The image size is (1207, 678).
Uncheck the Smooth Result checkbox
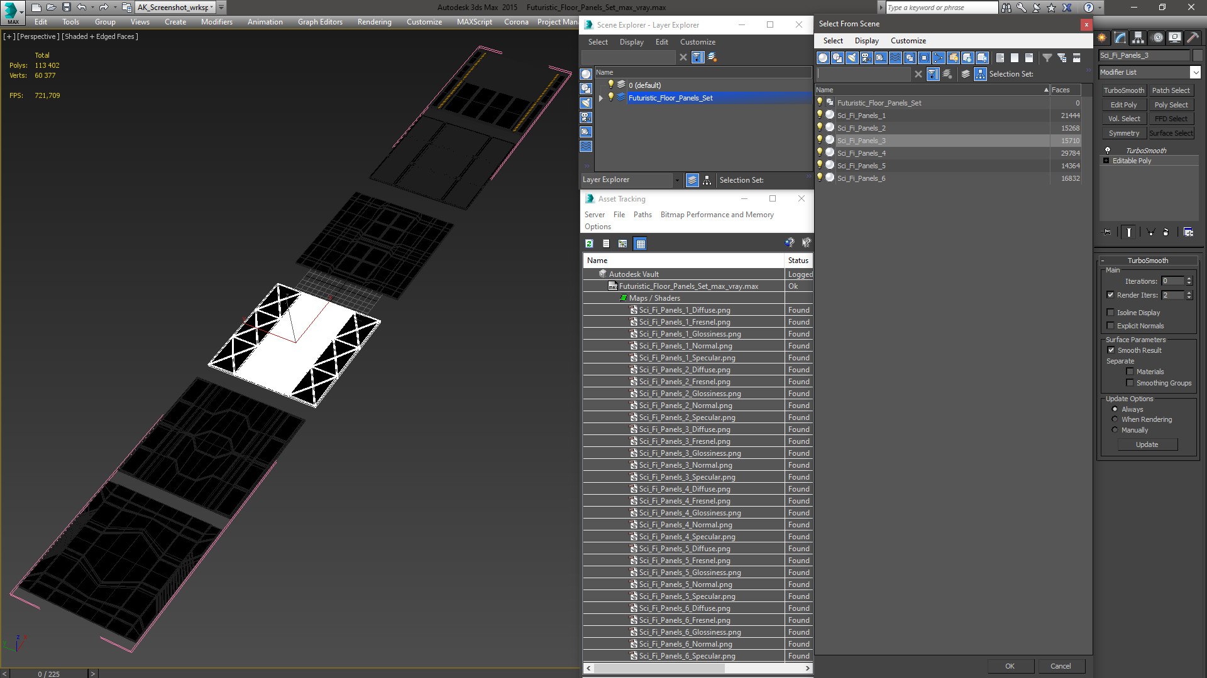(x=1111, y=350)
